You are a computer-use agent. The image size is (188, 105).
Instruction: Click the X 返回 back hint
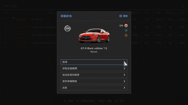[x=120, y=101]
